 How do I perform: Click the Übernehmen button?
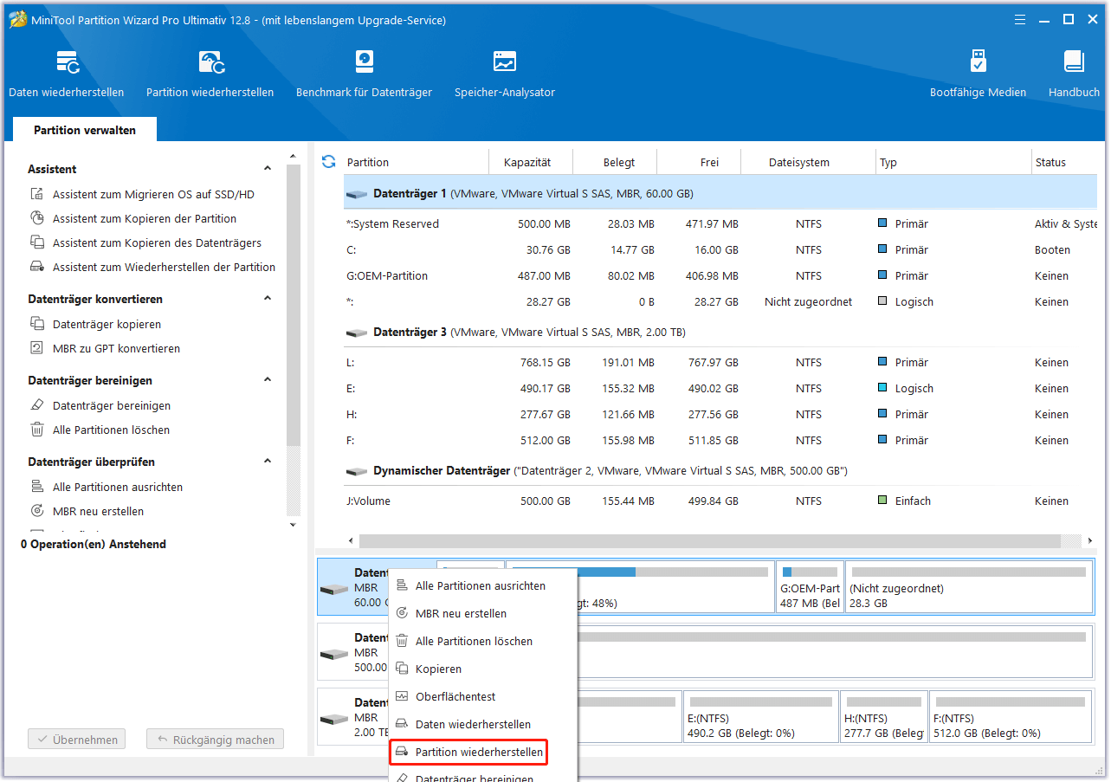pyautogui.click(x=77, y=740)
